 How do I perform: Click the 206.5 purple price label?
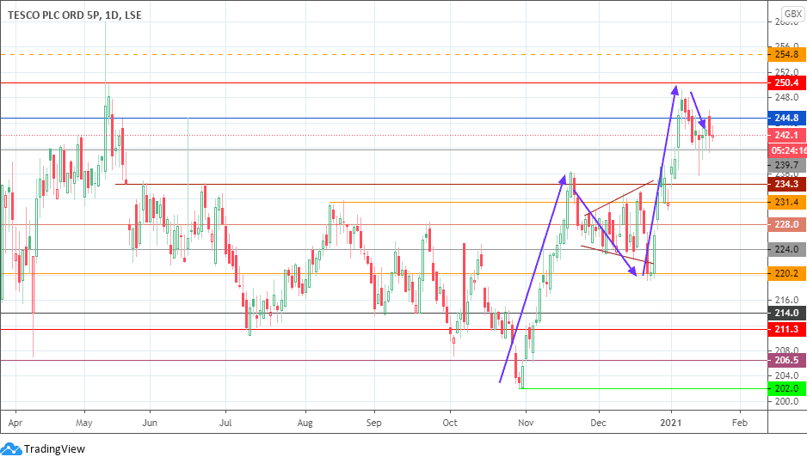[786, 360]
